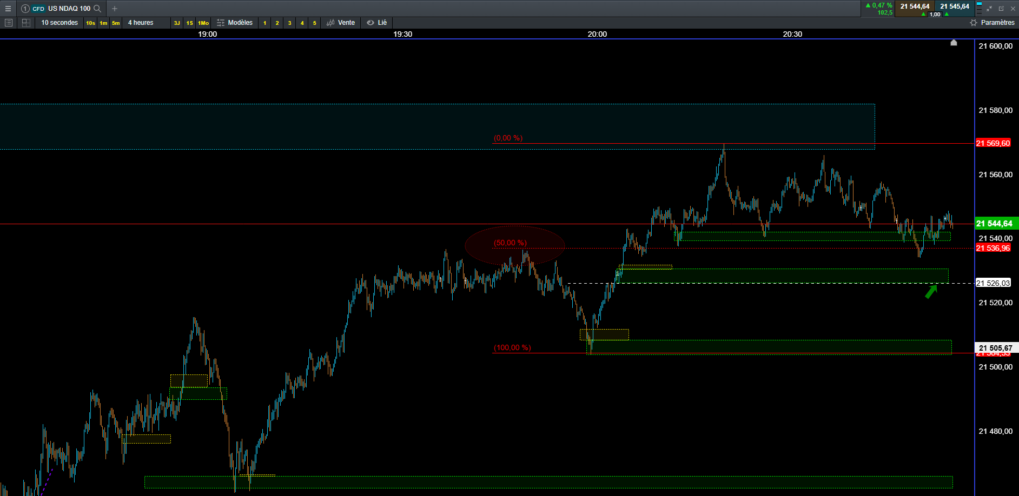Viewport: 1019px width, 496px height.
Task: Toggle the Lié eye link option
Action: pos(377,23)
